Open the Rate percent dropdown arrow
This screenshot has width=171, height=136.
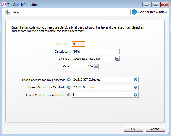pyautogui.click(x=96, y=66)
